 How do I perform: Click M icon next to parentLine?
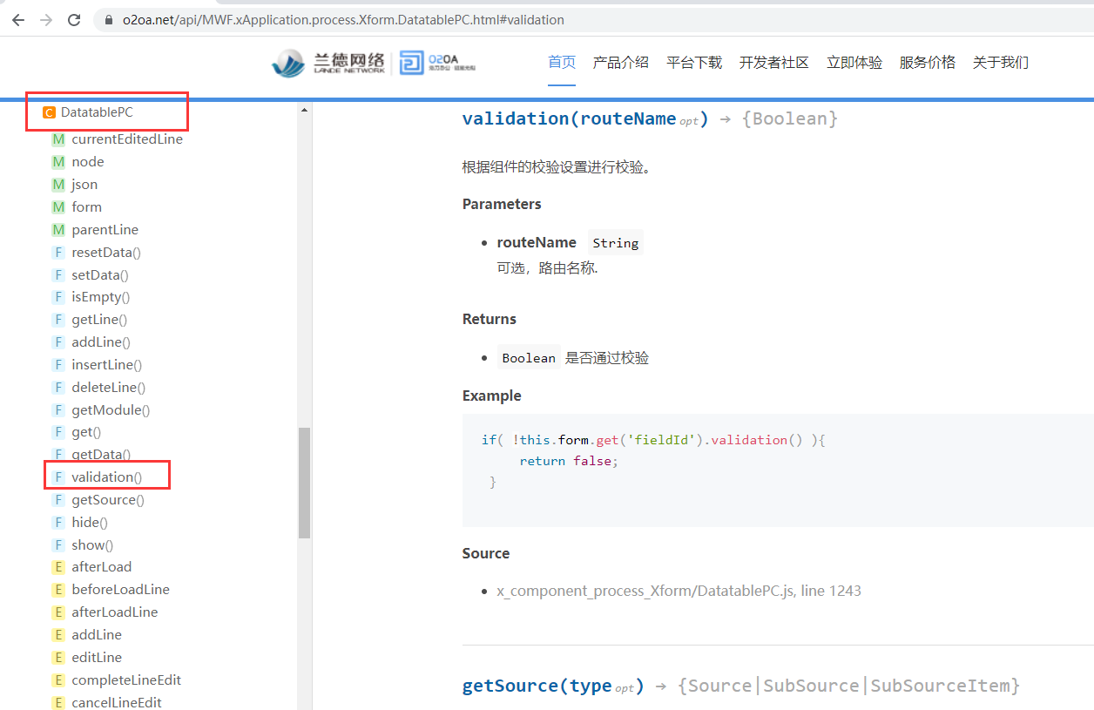pos(58,229)
